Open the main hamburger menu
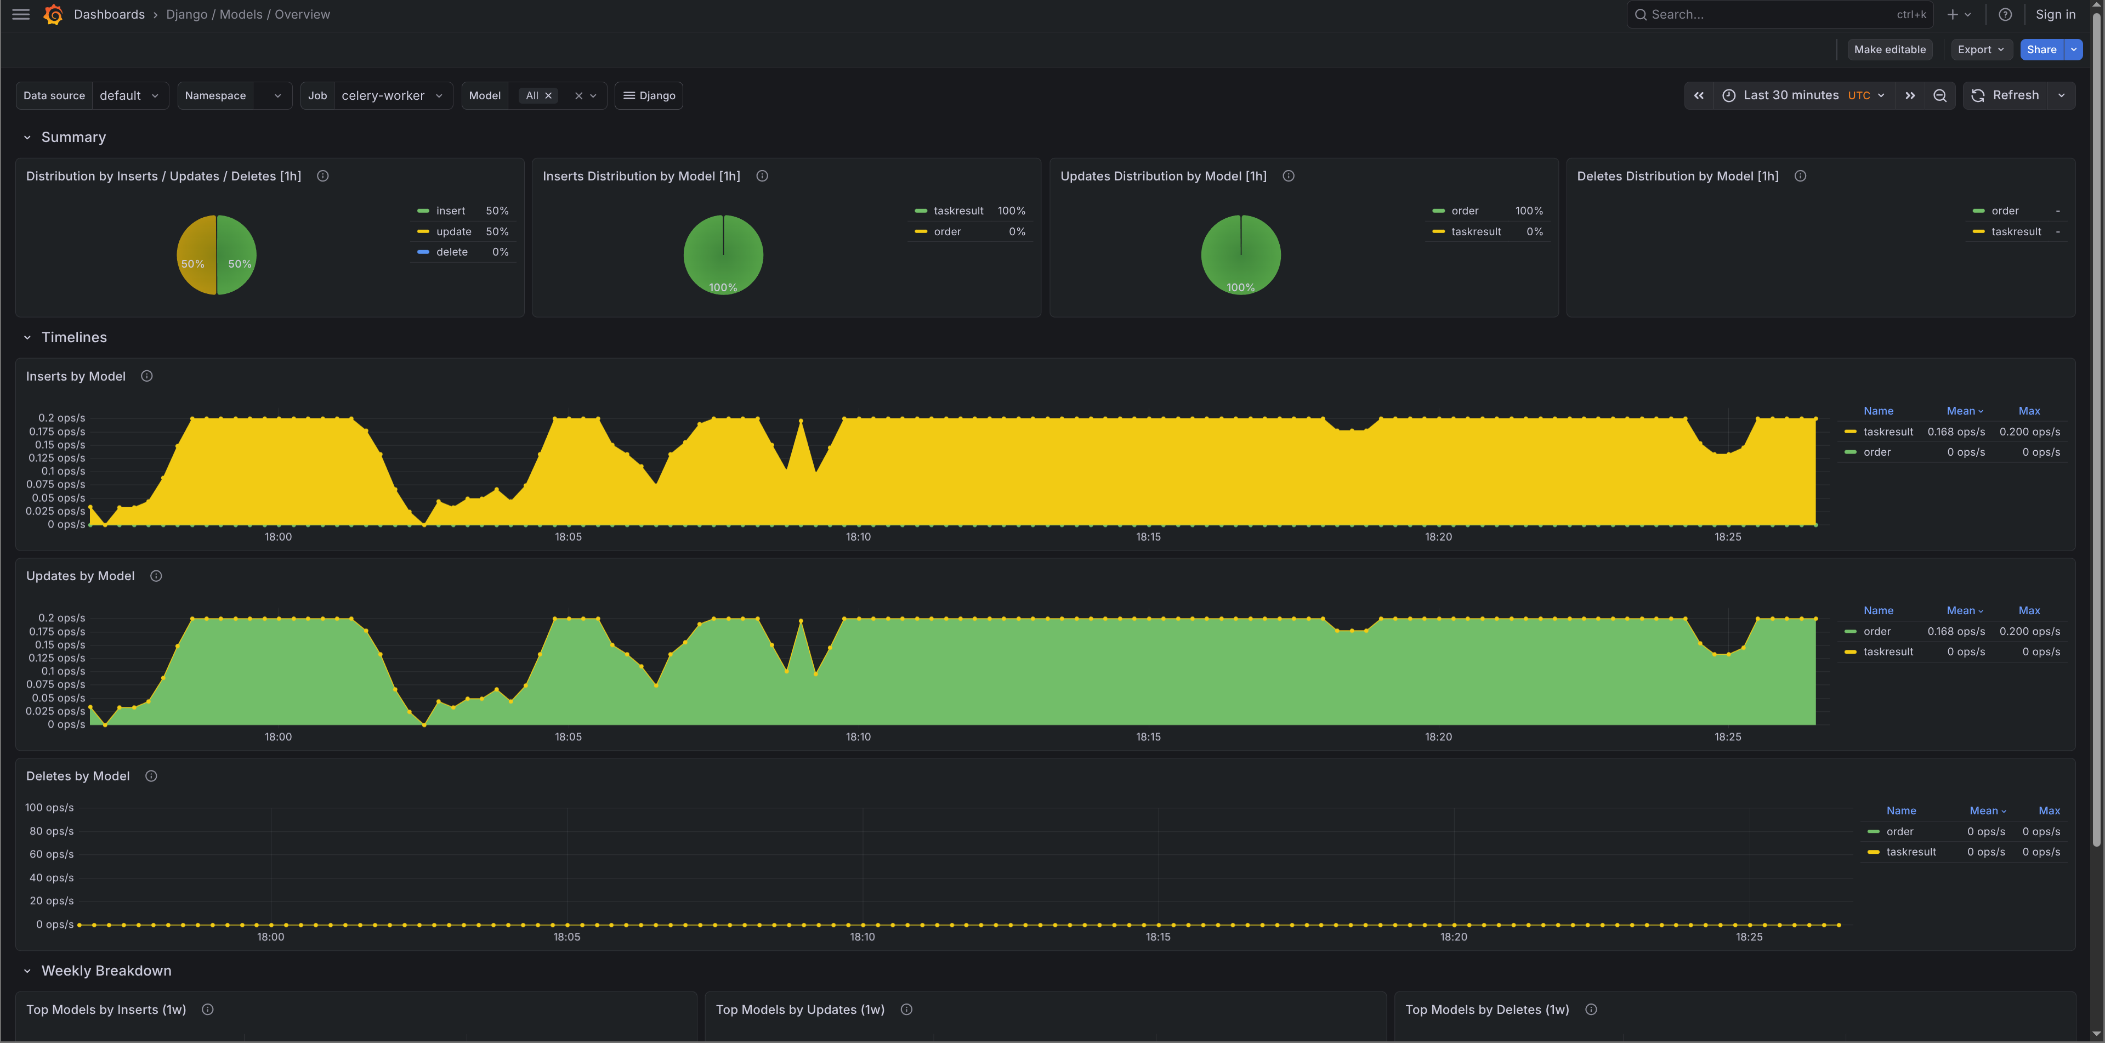The height and width of the screenshot is (1043, 2105). tap(20, 15)
